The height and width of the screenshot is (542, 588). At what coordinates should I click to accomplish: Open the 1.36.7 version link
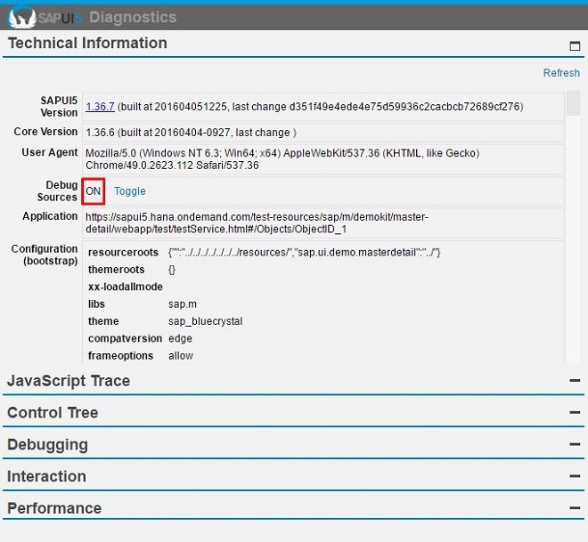(100, 107)
